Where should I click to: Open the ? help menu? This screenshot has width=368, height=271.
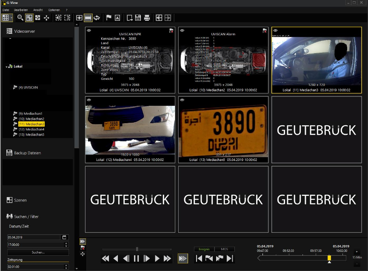pyautogui.click(x=67, y=10)
